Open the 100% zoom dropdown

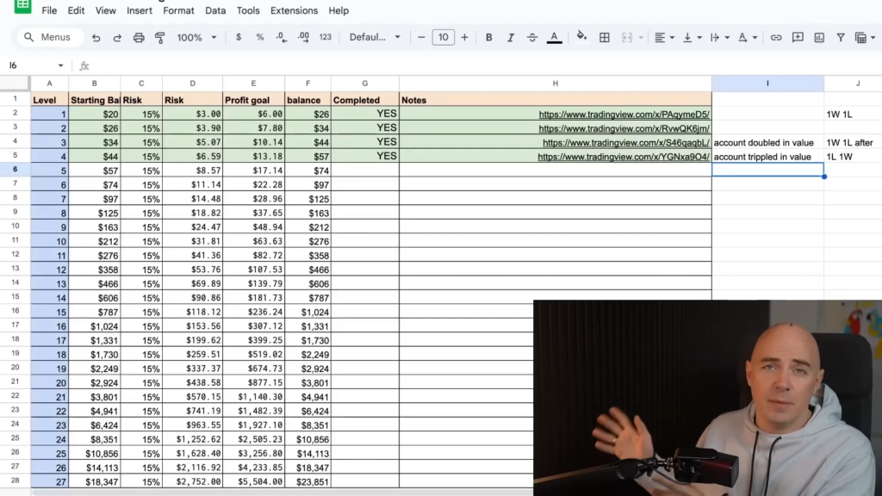196,38
